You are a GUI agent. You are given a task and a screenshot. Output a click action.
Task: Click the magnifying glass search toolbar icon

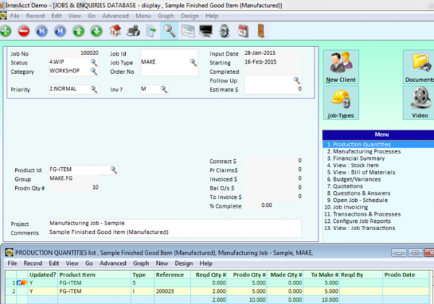pyautogui.click(x=169, y=30)
